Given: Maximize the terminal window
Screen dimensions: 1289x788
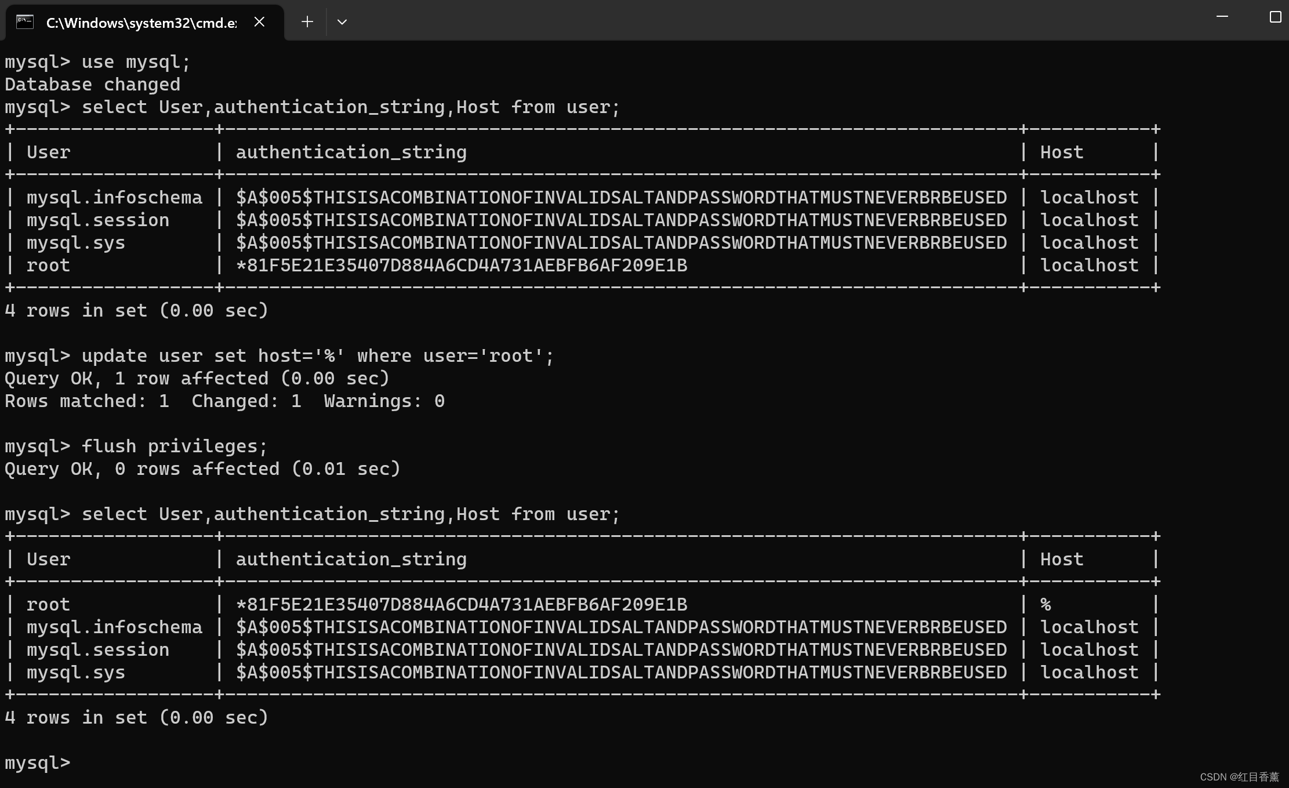Looking at the screenshot, I should pos(1274,17).
